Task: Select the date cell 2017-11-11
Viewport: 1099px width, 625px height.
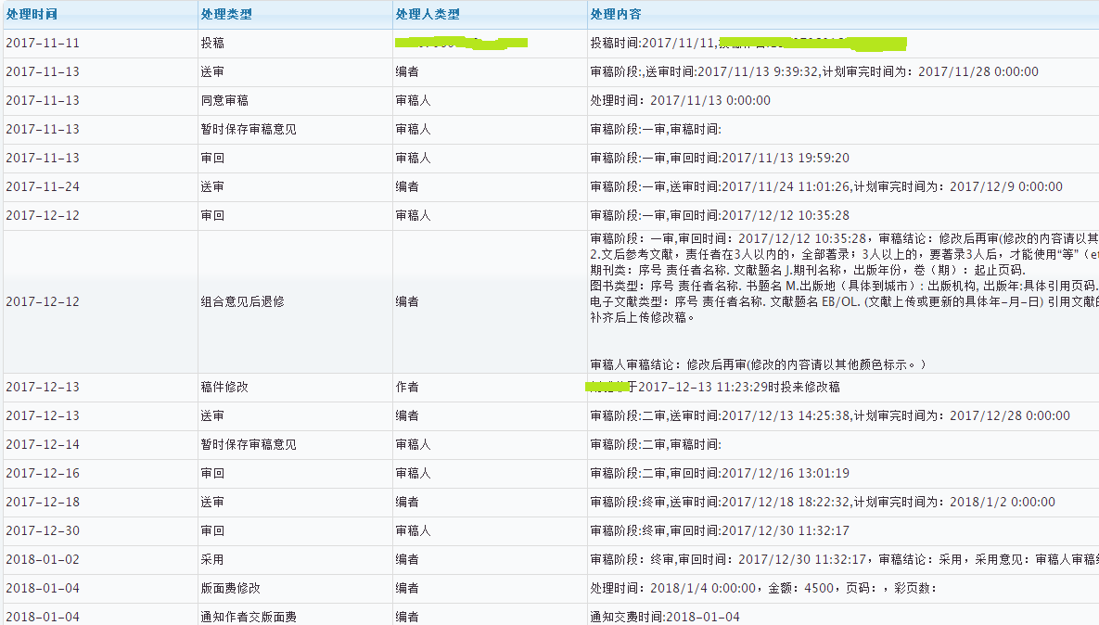Action: [43, 43]
